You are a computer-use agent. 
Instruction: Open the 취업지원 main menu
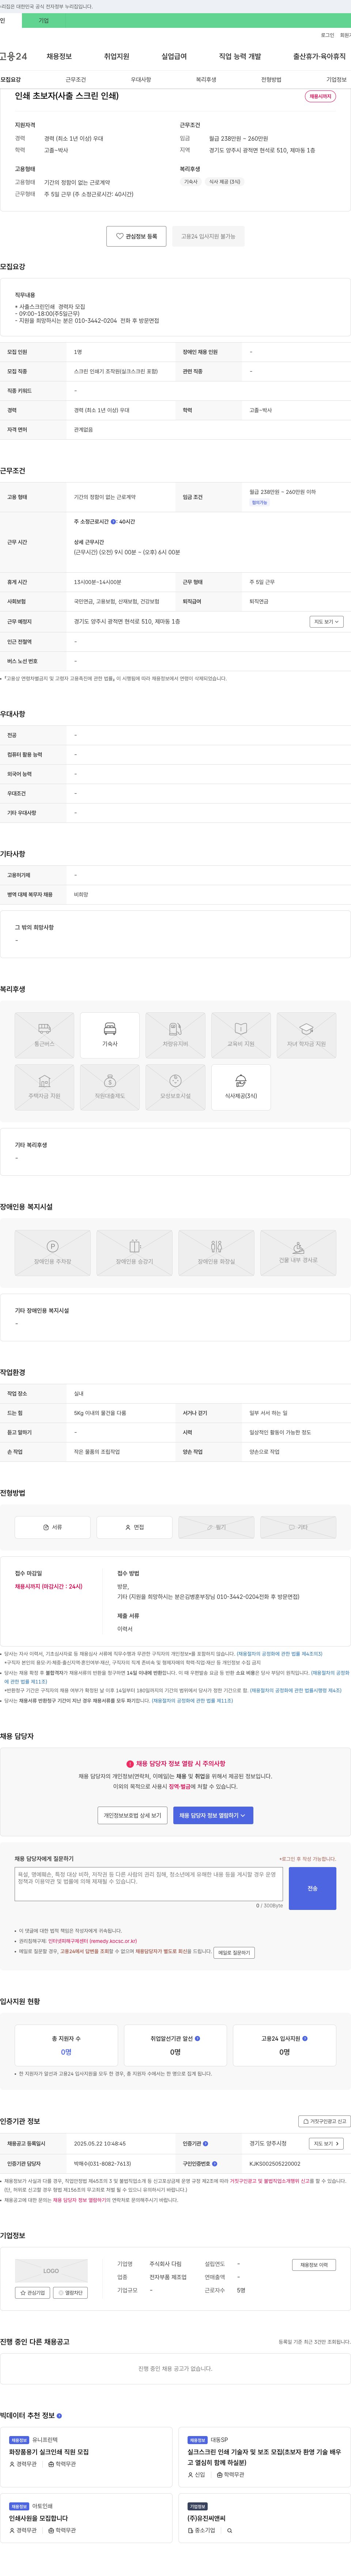117,57
